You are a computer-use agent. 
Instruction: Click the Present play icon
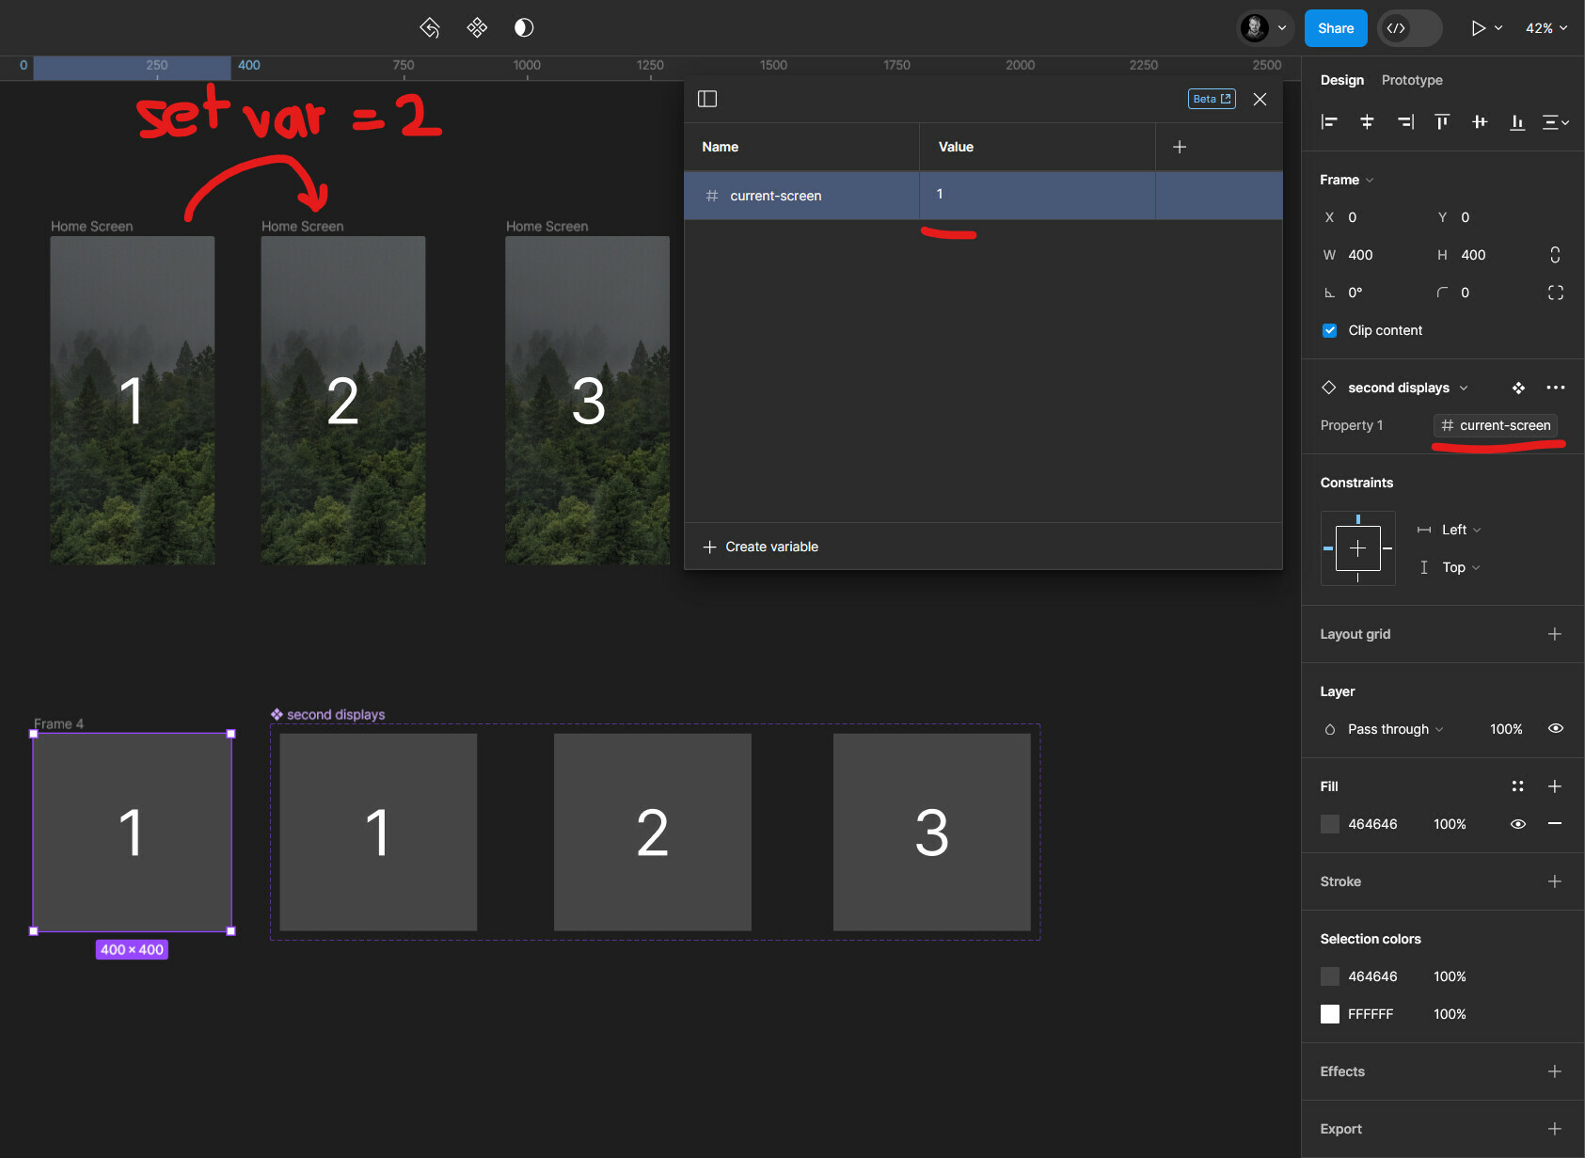(1478, 28)
